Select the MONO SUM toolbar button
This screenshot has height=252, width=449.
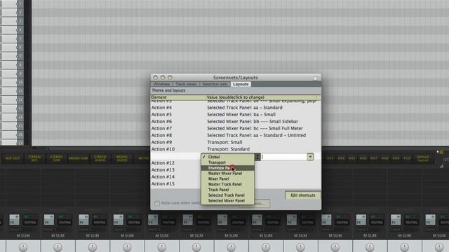point(78,158)
